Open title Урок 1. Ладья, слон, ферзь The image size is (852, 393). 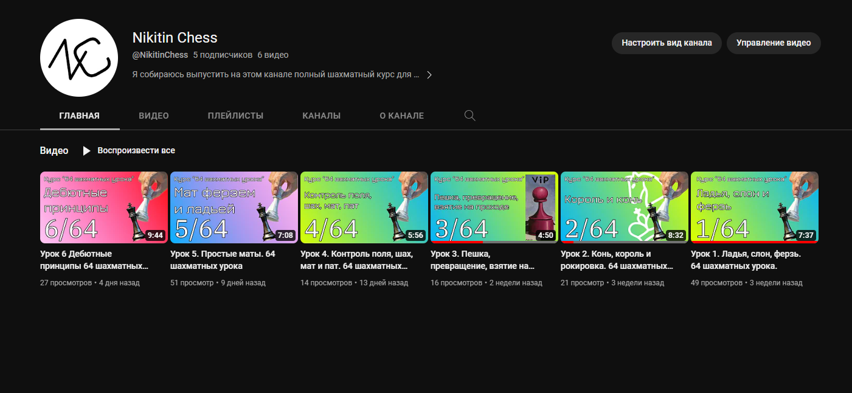(x=746, y=260)
